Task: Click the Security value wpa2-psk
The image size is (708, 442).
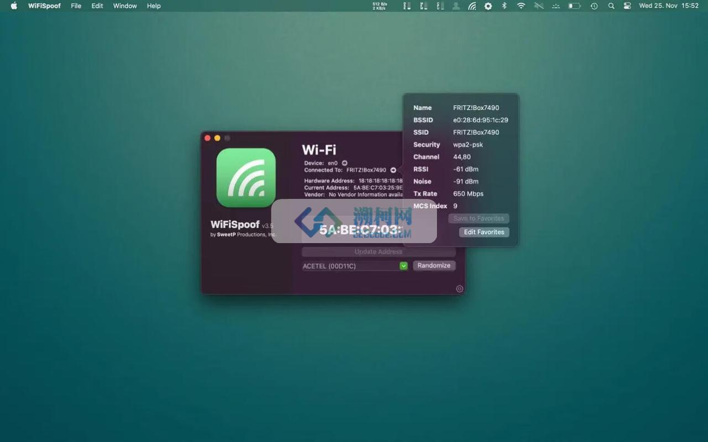Action: click(468, 145)
